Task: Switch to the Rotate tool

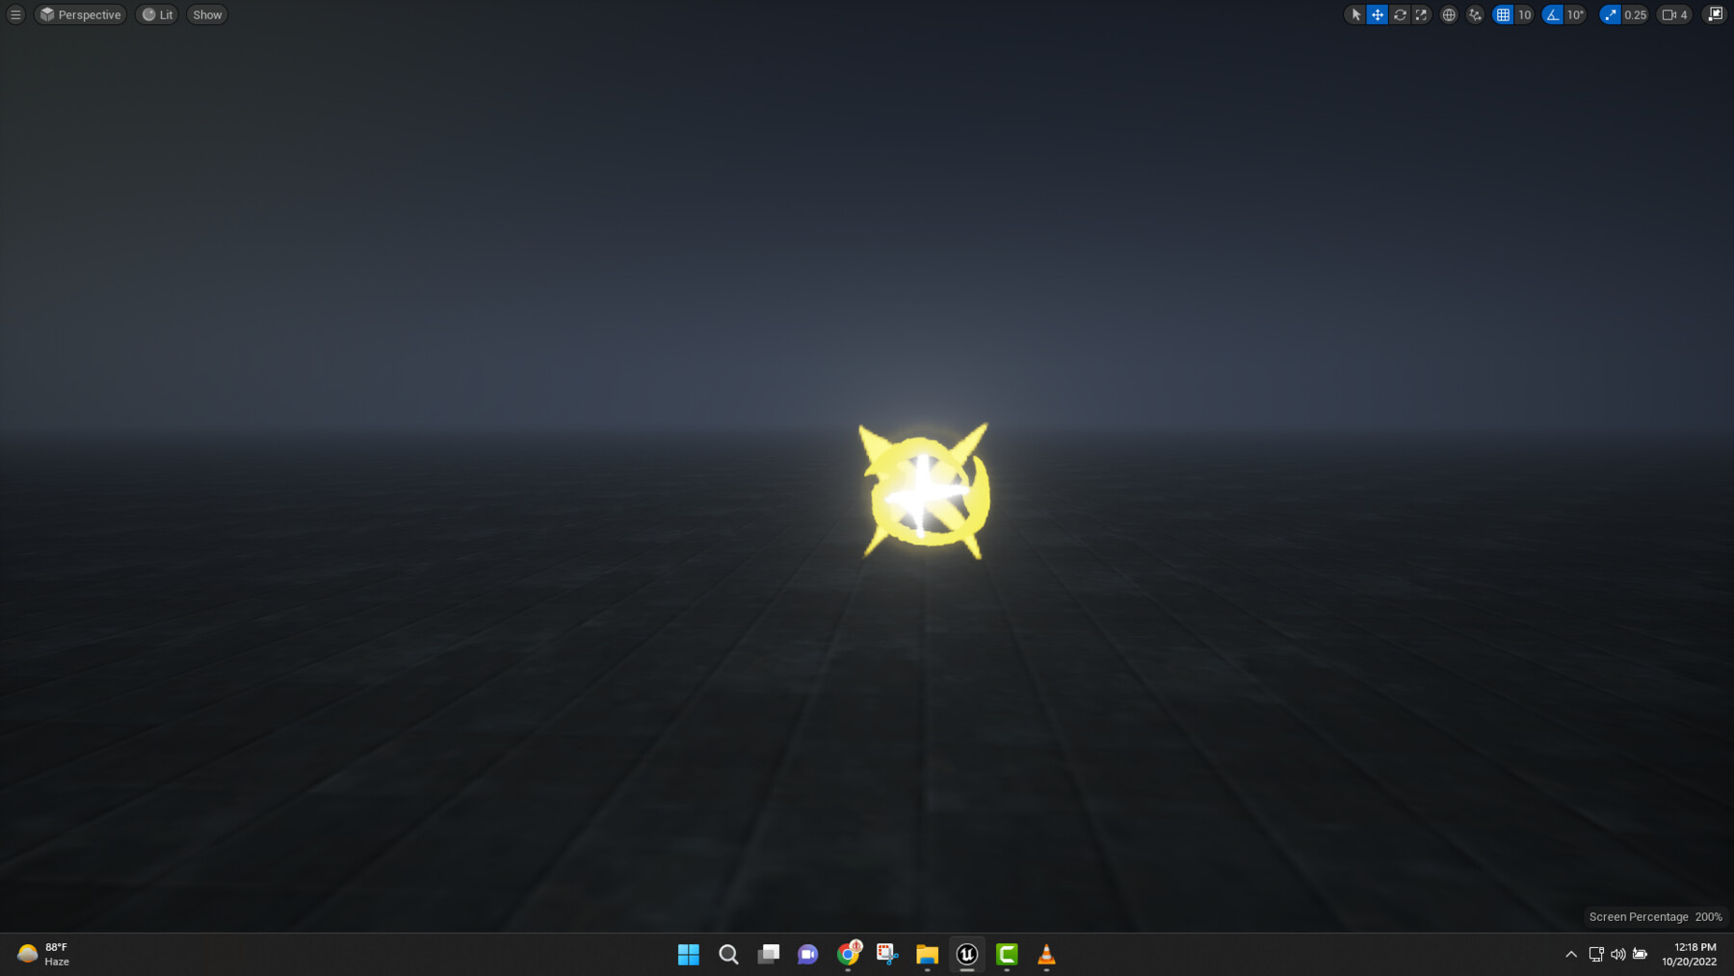Action: coord(1399,14)
